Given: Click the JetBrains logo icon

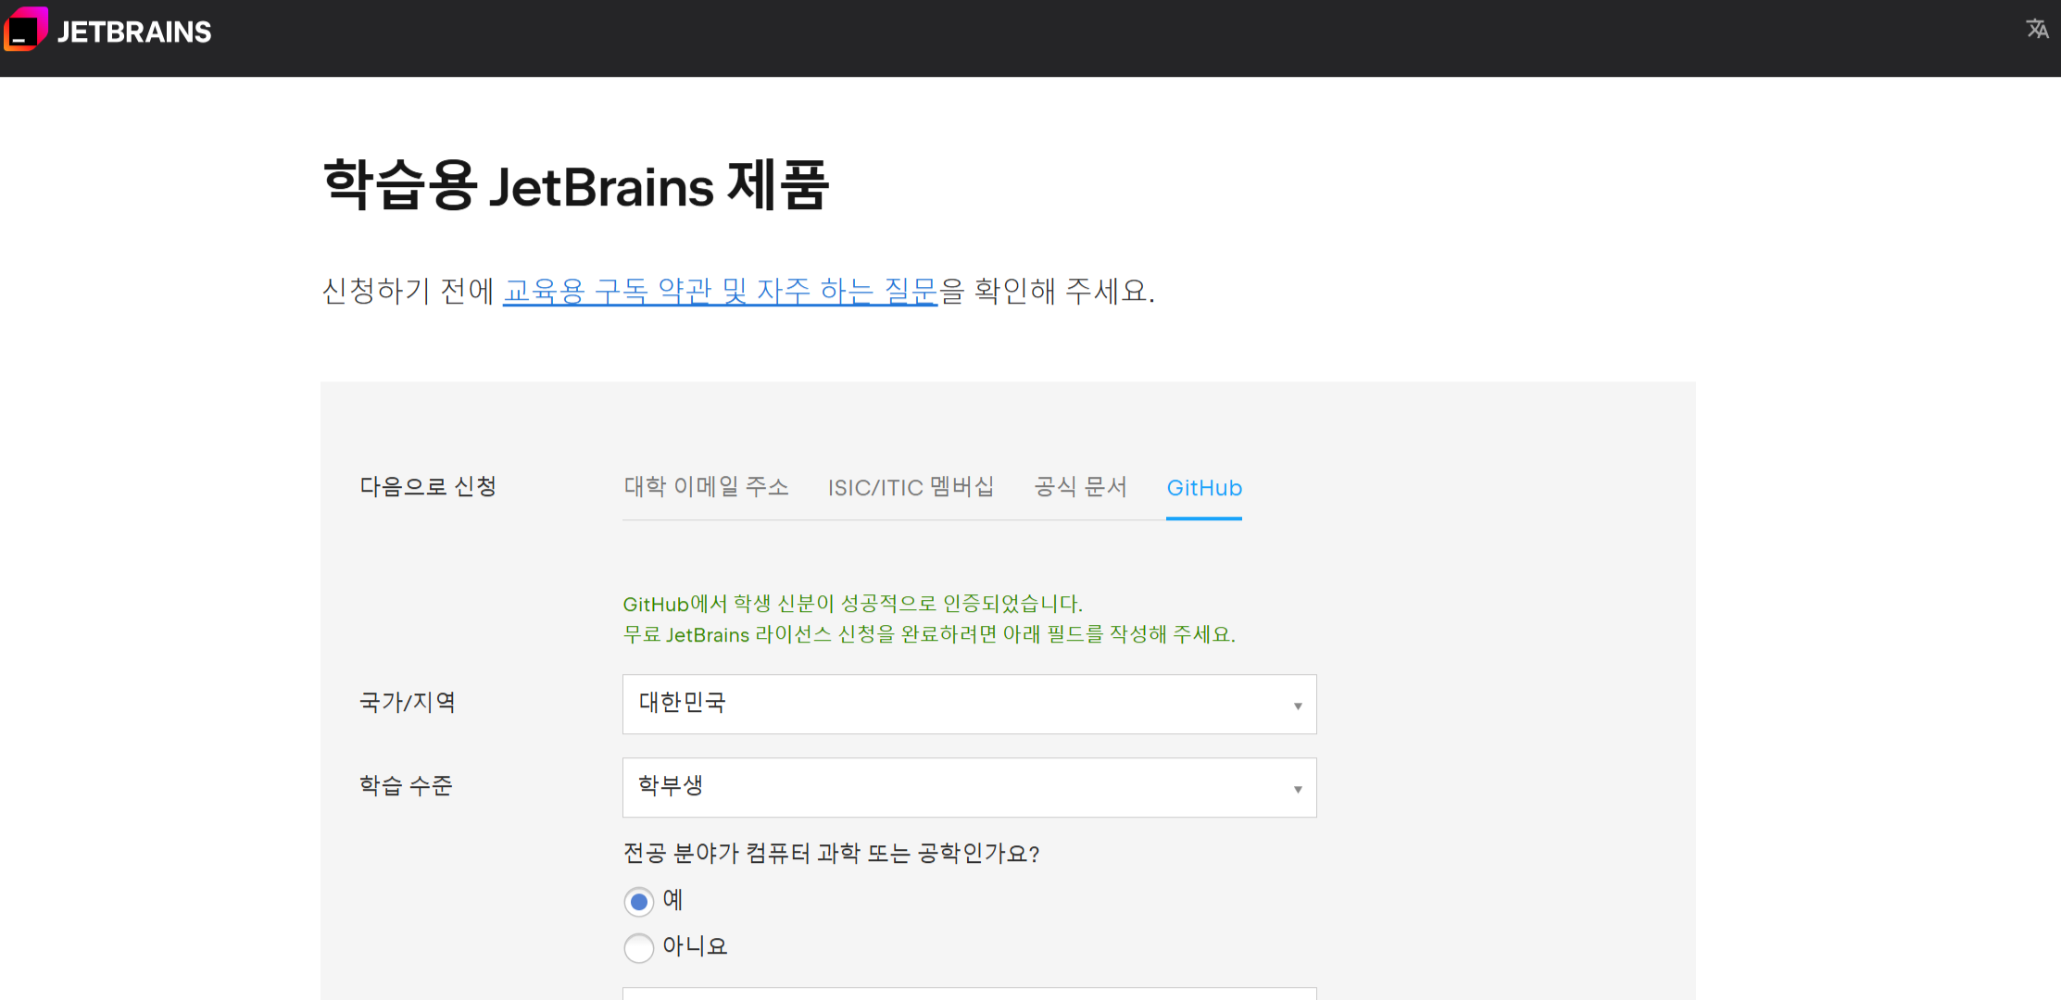Looking at the screenshot, I should click(25, 30).
